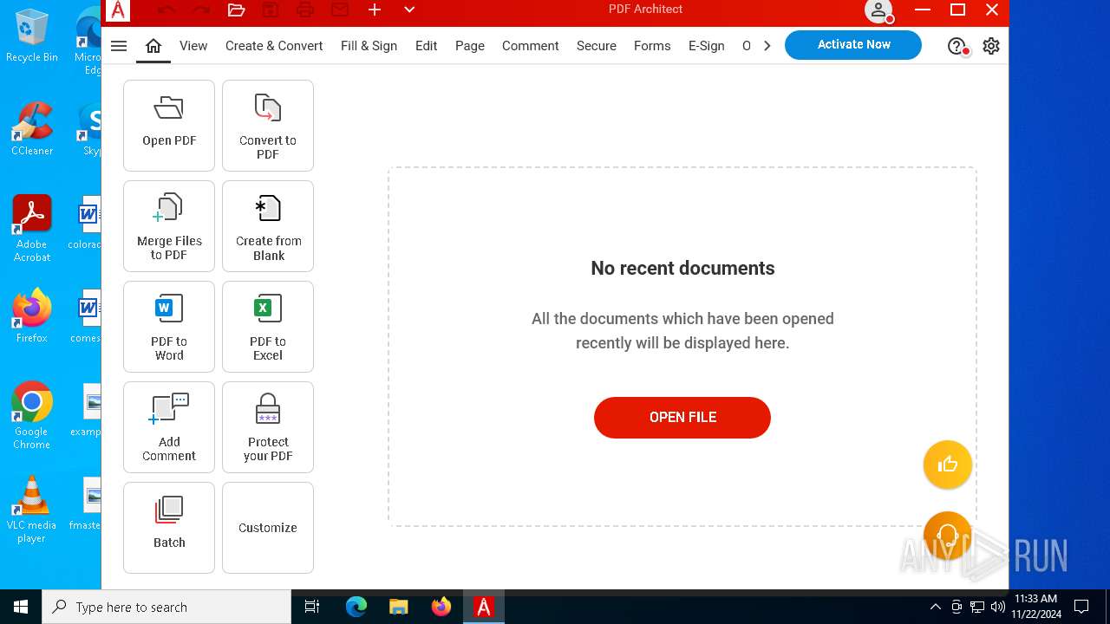Screen dimensions: 1110x624
Task: Open the PDF Architect logo menu
Action: pyautogui.click(x=118, y=10)
